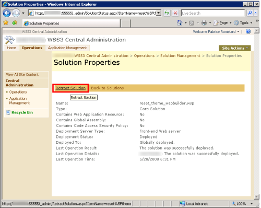Click the Refresh page icon

[167, 13]
